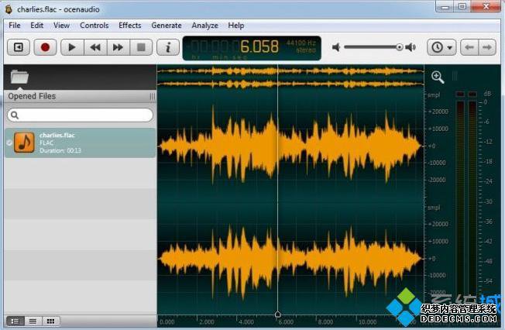The image size is (505, 330).
Task: Click the upper channel waveform
Action: [x=290, y=146]
